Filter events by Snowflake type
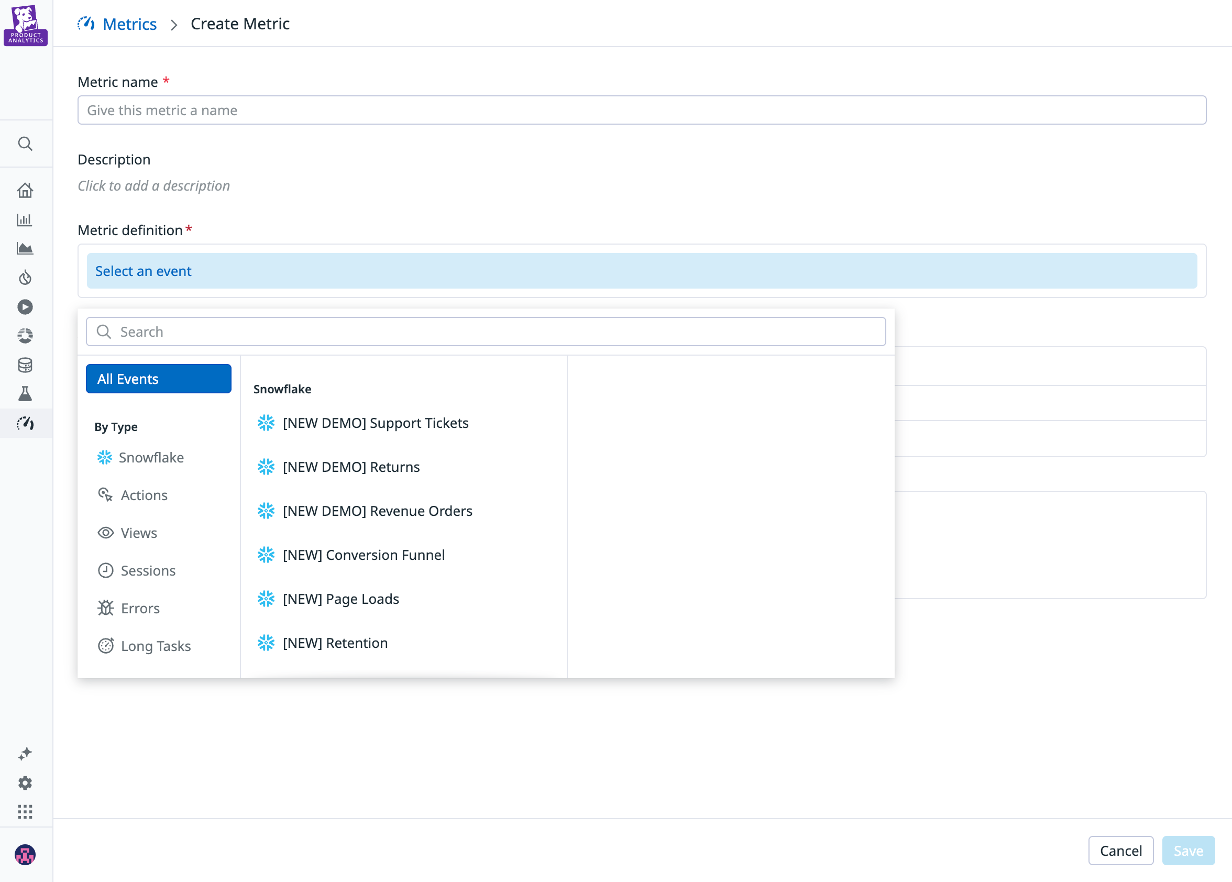 151,457
